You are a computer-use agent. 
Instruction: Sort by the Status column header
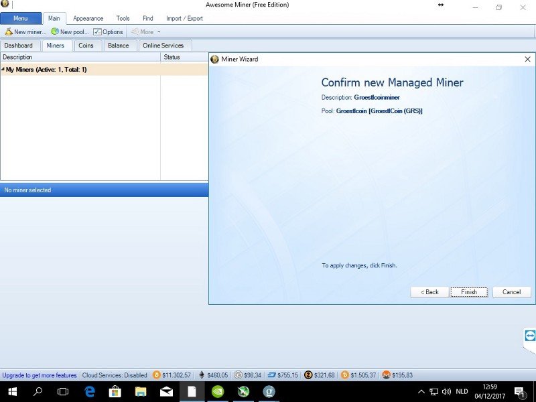(184, 57)
